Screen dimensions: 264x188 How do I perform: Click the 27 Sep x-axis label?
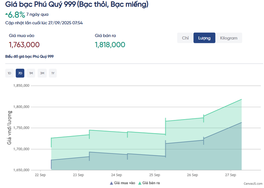(x=231, y=175)
